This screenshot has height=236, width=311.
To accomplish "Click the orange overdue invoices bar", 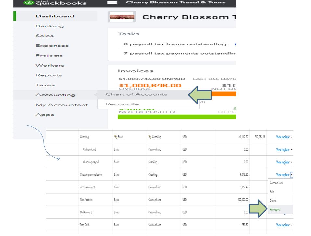I will (223, 94).
